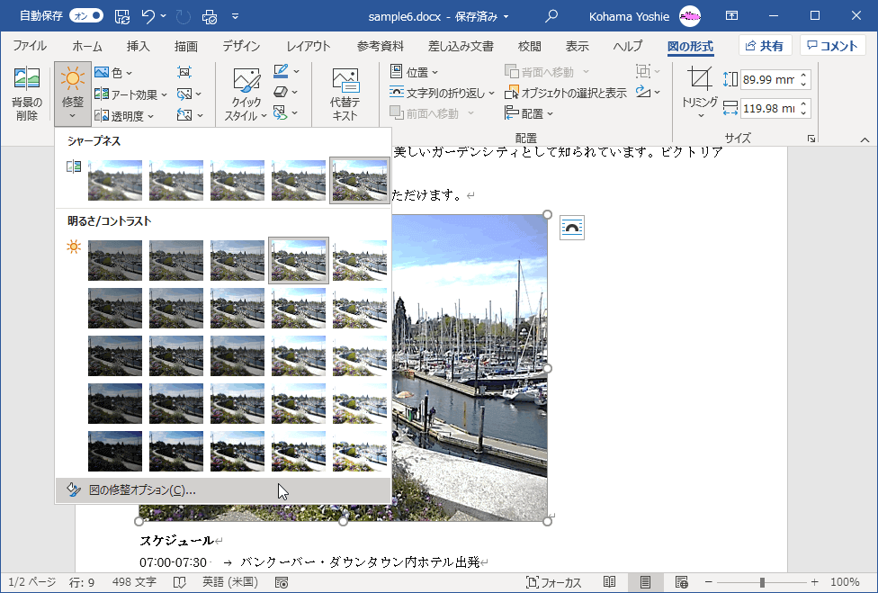Click the user account Kohama Yoshie
The image size is (878, 593).
pos(629,16)
